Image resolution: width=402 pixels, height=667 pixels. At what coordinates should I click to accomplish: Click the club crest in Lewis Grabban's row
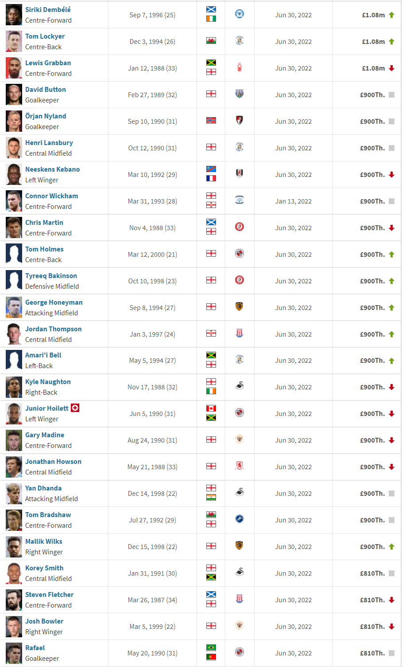[x=240, y=67]
